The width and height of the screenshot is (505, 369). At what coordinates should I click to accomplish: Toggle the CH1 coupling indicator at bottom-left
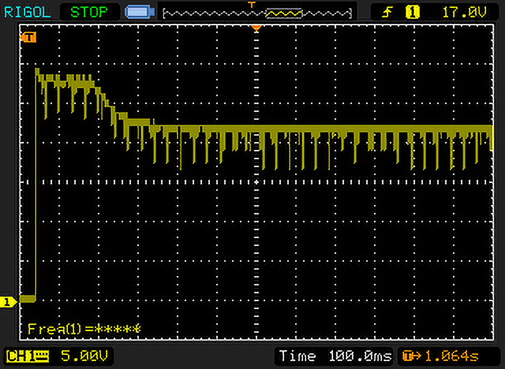coord(28,356)
